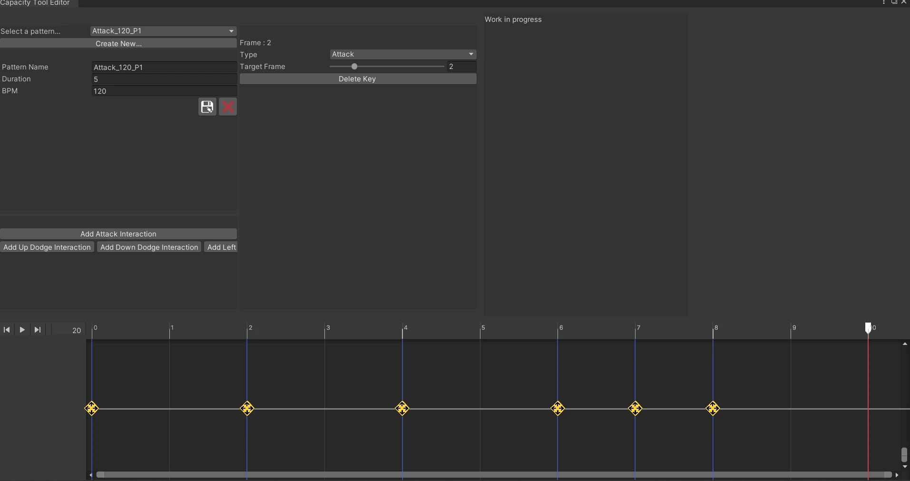Viewport: 910px width, 481px height.
Task: Select the attack key at frame 0
Action: pyautogui.click(x=92, y=408)
